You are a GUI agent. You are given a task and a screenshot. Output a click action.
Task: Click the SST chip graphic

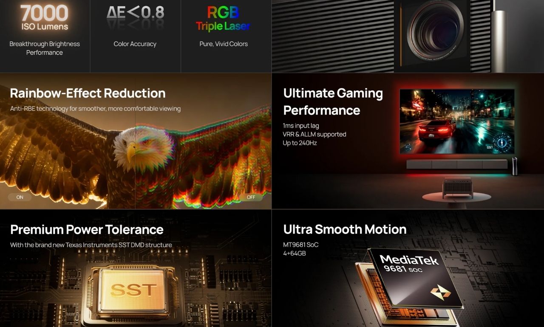click(x=133, y=291)
